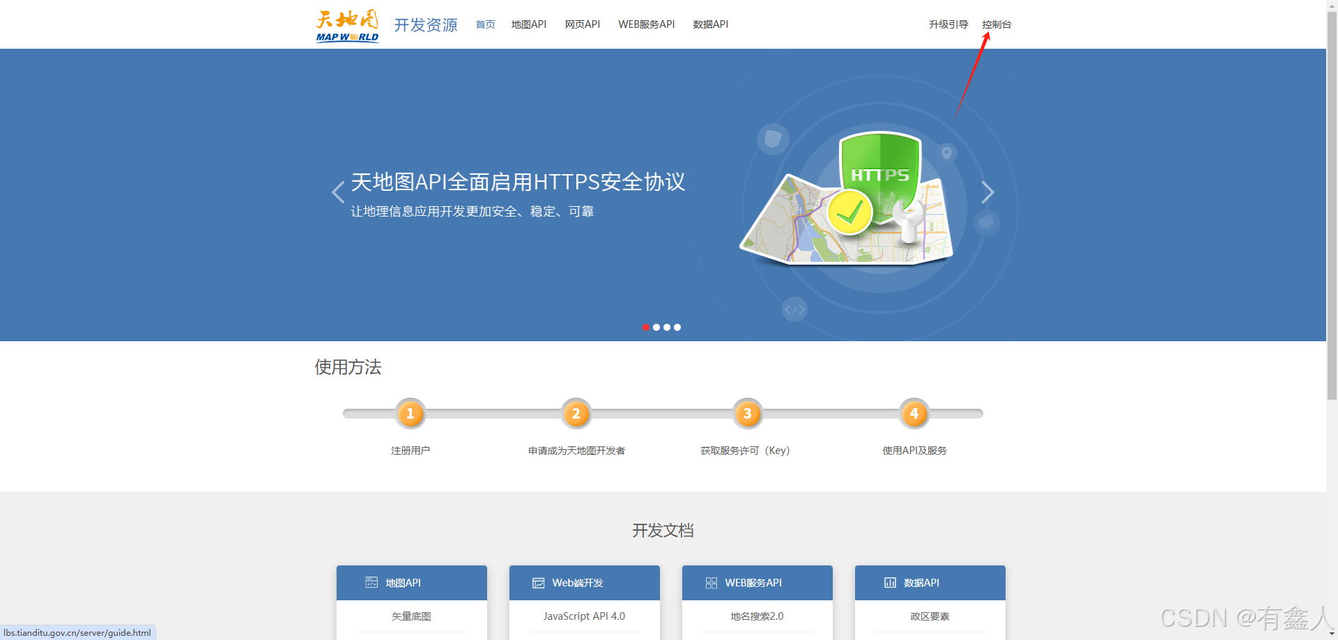1338x640 pixels.
Task: Open 地图API documentation card header
Action: click(x=412, y=583)
